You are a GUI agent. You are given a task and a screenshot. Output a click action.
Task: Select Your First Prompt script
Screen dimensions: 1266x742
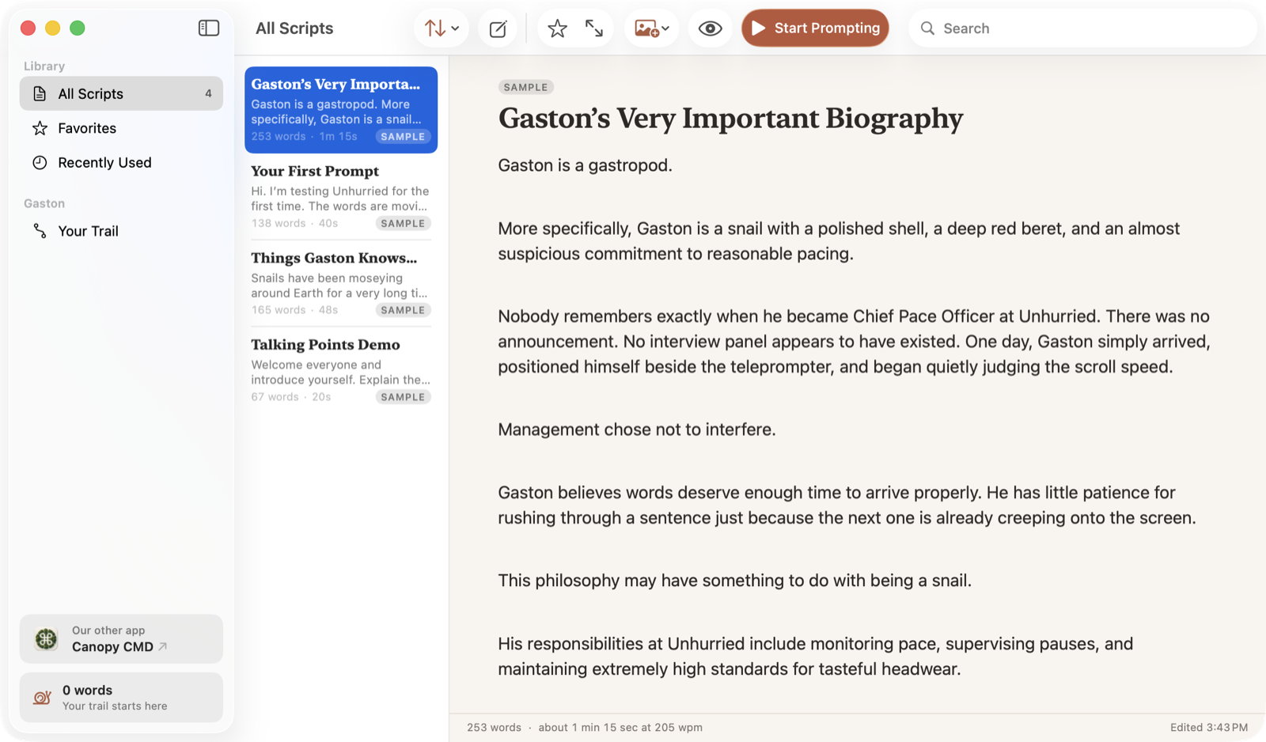341,196
